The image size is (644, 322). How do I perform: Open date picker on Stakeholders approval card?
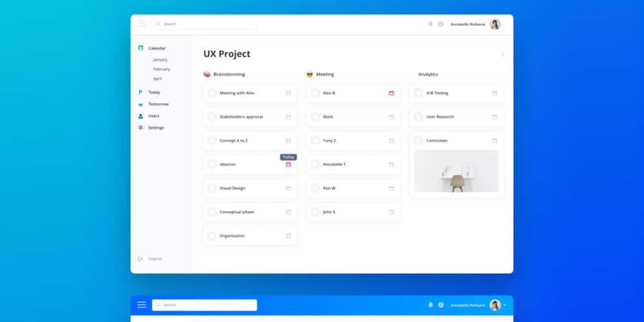coord(289,117)
